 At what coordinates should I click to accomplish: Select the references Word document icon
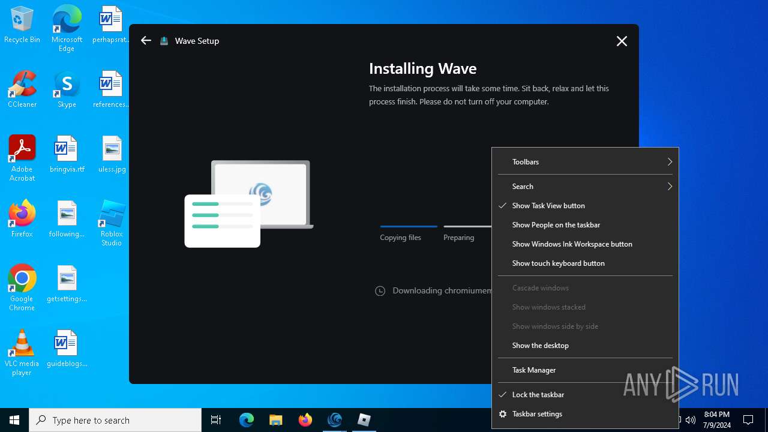[111, 90]
